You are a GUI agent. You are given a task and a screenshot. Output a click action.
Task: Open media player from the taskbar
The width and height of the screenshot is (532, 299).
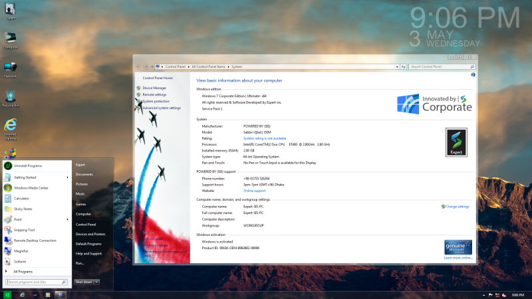coord(48,295)
